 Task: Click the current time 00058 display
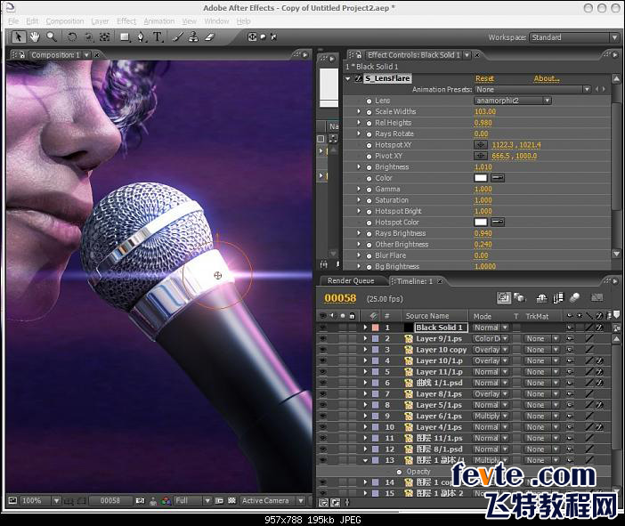click(x=340, y=298)
